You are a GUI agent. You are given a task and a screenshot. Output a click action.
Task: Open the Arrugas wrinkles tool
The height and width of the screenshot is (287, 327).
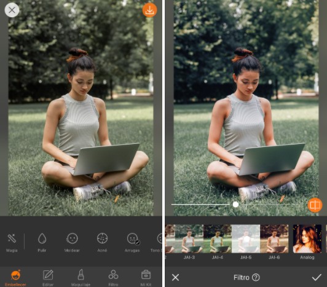[132, 243]
